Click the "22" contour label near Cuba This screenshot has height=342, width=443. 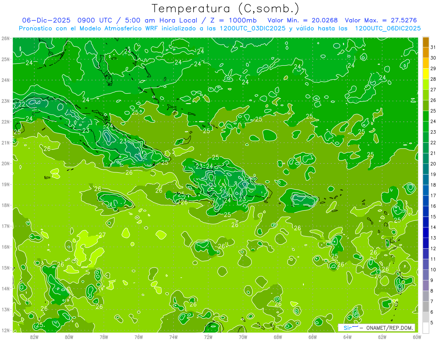22,104
